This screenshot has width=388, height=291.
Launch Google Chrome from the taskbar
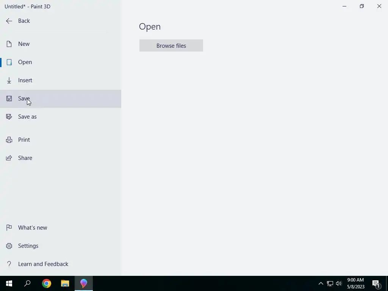(47, 283)
